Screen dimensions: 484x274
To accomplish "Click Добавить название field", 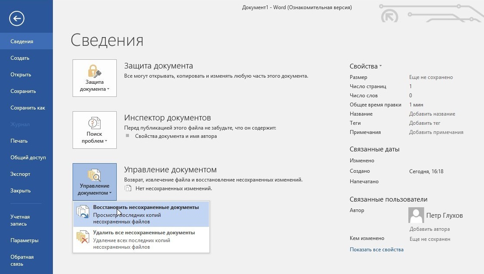I will [x=432, y=114].
